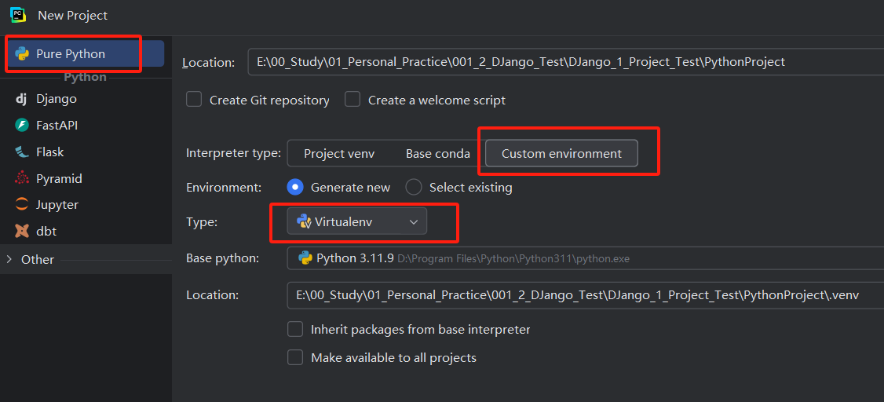Image resolution: width=884 pixels, height=402 pixels.
Task: Click the Interpreter type label
Action: (233, 153)
